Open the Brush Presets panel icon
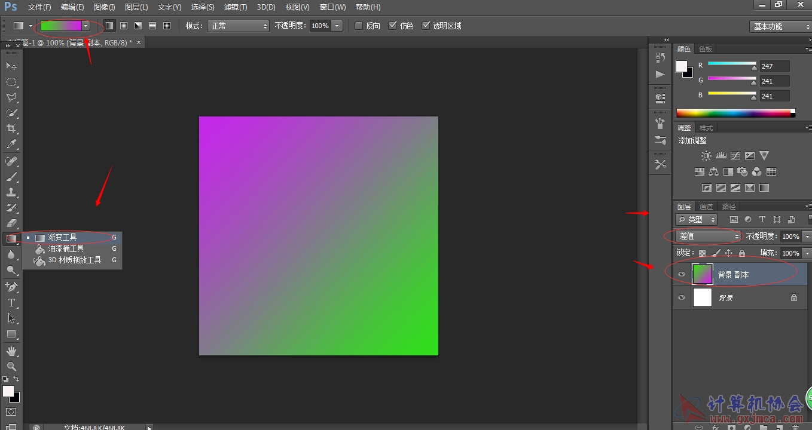The image size is (812, 430). tap(660, 141)
